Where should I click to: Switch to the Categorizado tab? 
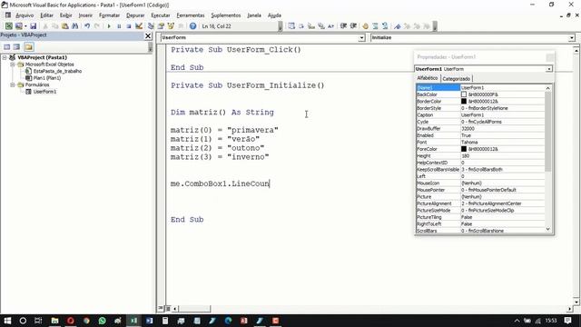[x=456, y=79]
